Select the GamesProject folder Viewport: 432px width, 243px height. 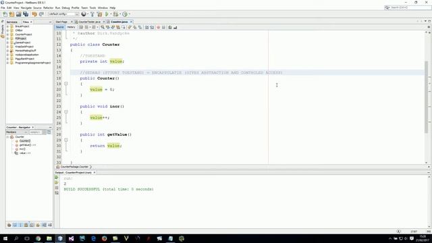pos(22,43)
